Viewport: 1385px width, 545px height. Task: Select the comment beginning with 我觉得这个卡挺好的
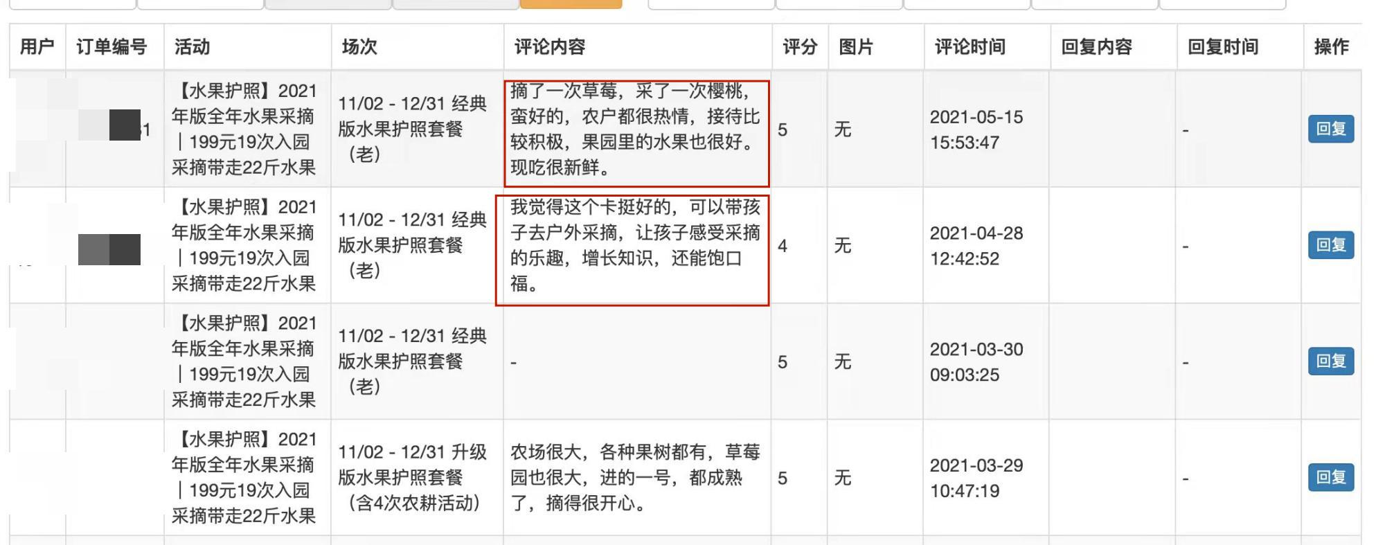[635, 246]
